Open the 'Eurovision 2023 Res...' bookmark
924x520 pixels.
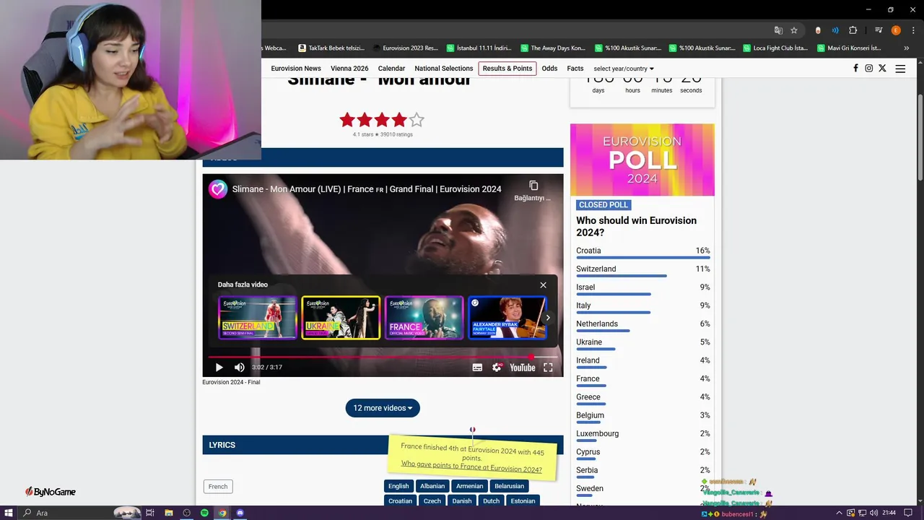[x=405, y=48]
